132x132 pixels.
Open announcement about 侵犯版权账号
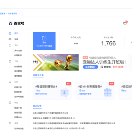51,113
